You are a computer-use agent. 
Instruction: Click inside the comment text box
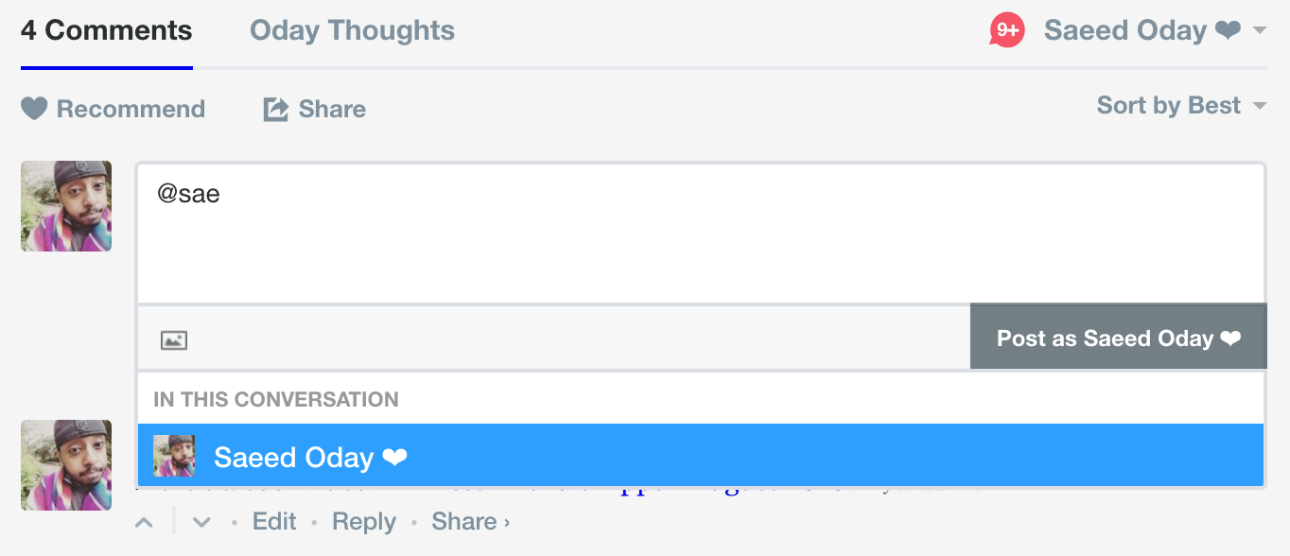pyautogui.click(x=701, y=234)
